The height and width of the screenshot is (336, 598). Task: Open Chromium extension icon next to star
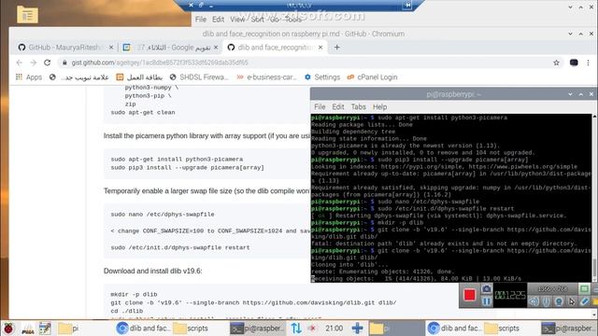click(574, 63)
